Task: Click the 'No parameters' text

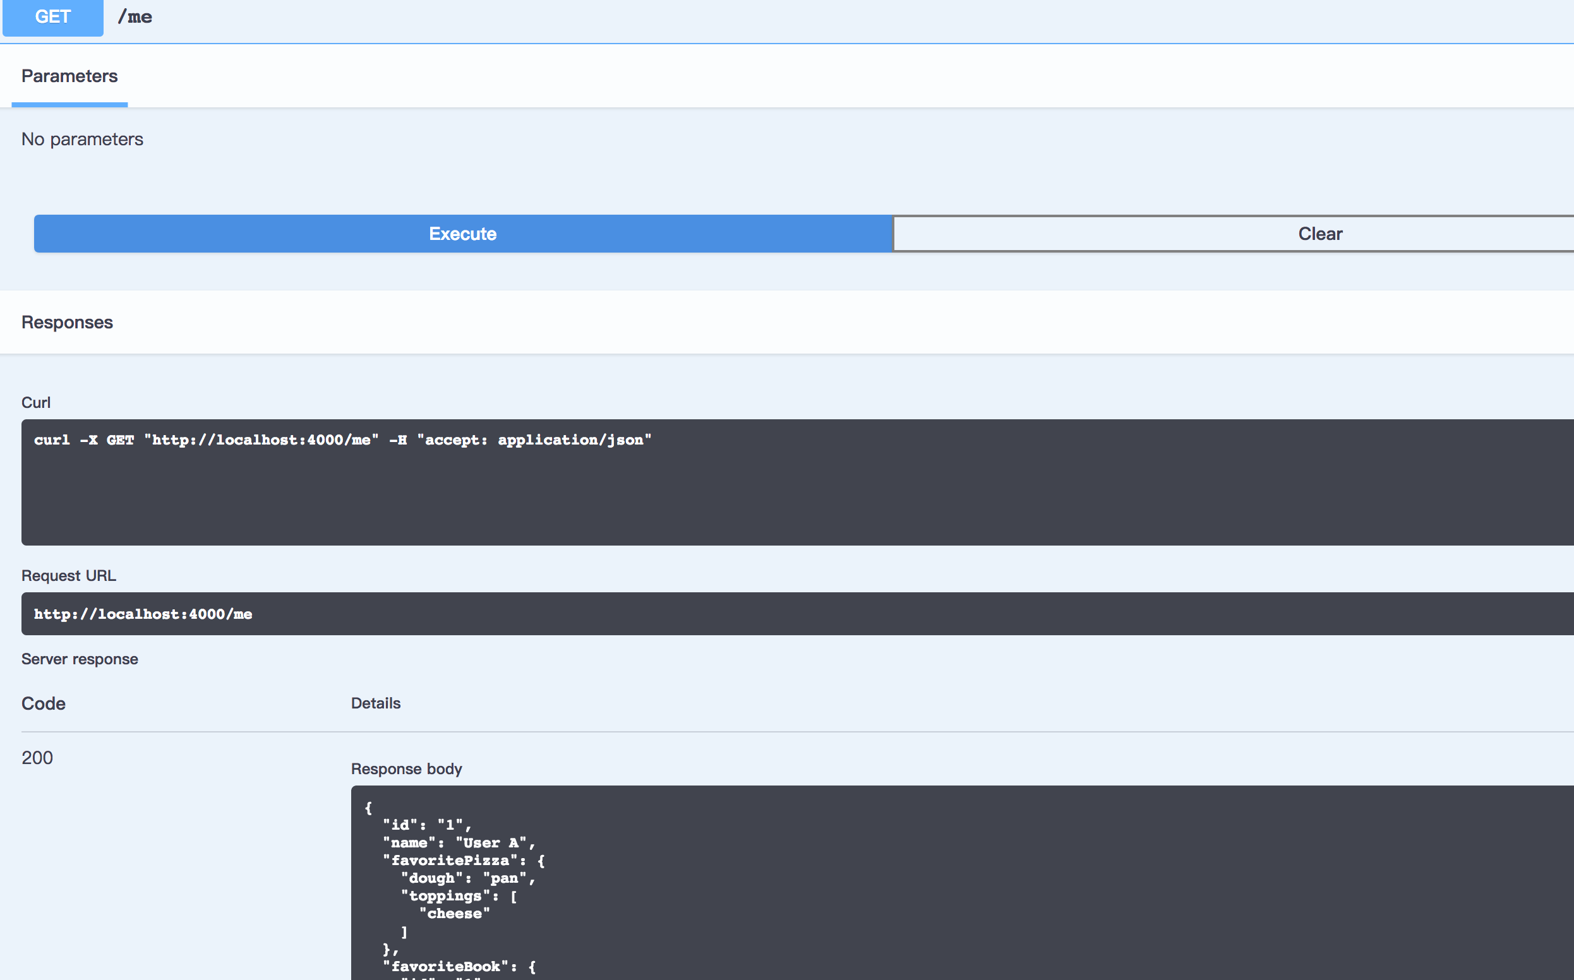Action: (82, 140)
